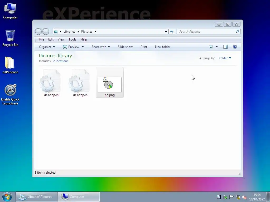Expand the arrow before Libraries breadcrumb

click(61, 32)
